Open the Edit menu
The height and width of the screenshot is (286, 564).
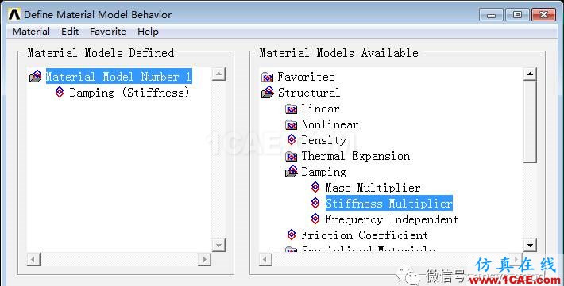pos(70,32)
